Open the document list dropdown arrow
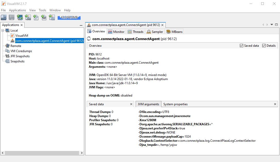Image resolution: width=280 pixels, height=162 pixels. [x=272, y=25]
